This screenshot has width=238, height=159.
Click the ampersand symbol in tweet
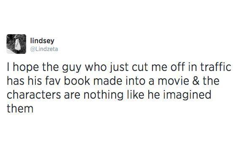(196, 81)
